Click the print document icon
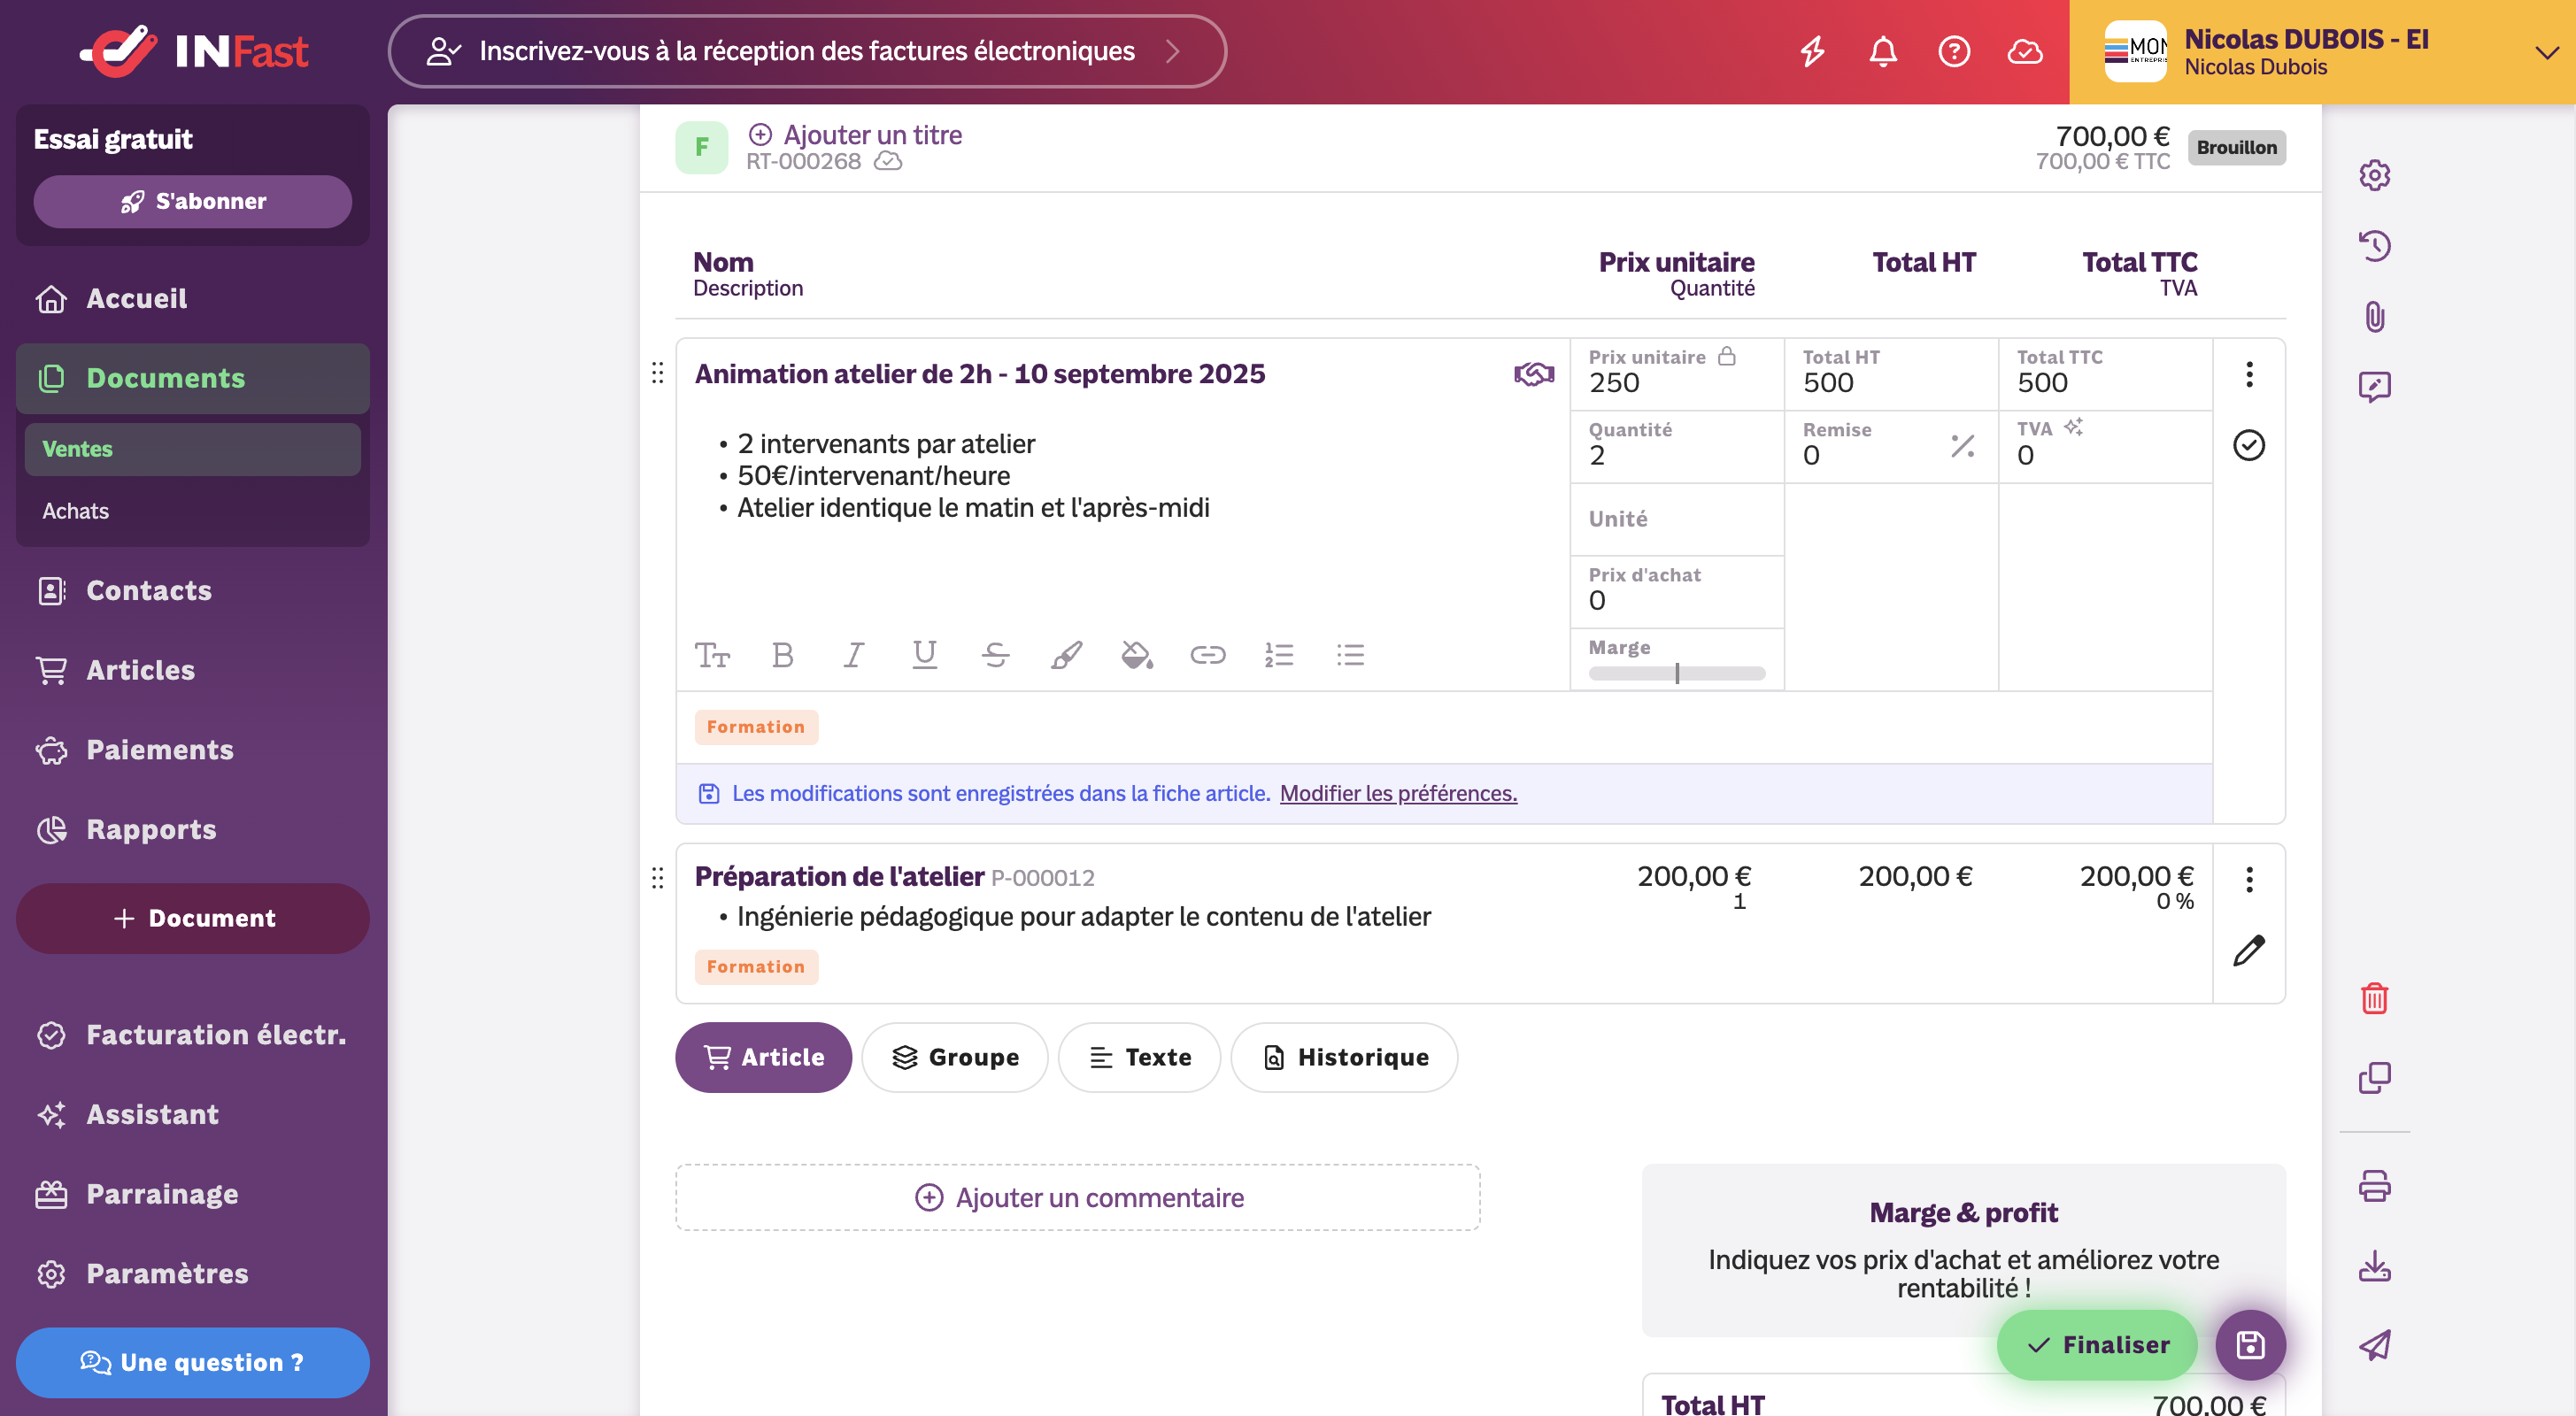The height and width of the screenshot is (1416, 2576). click(x=2374, y=1186)
